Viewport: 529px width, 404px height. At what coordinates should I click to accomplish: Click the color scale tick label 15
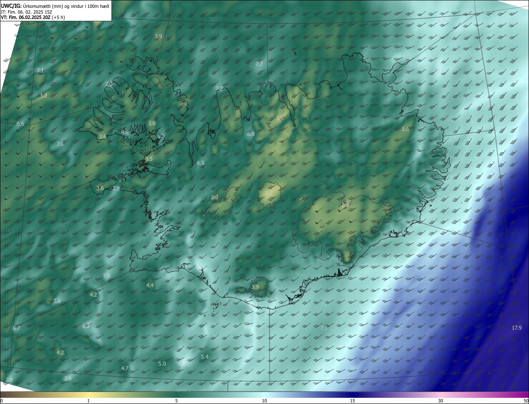[x=353, y=401]
